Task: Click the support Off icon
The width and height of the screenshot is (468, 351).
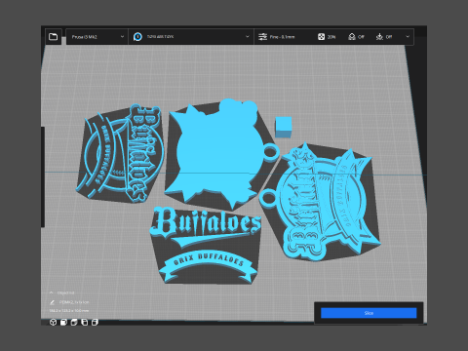Action: [x=352, y=37]
